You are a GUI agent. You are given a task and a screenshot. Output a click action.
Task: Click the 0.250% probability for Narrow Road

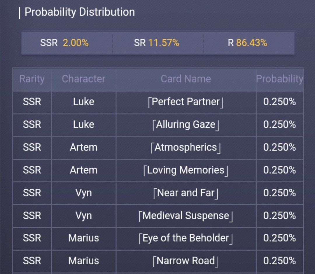coord(280,261)
